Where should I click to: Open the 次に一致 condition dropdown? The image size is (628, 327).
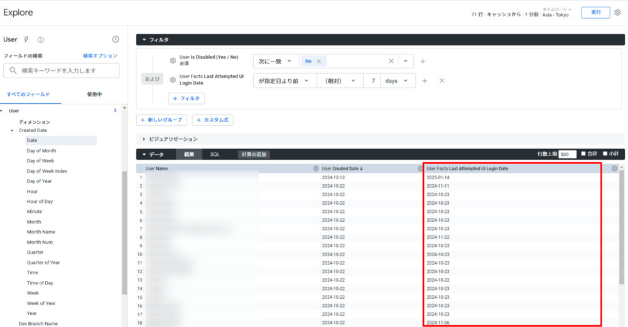[275, 61]
